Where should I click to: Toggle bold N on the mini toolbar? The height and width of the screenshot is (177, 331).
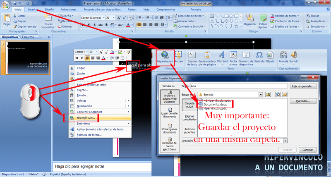[77, 58]
